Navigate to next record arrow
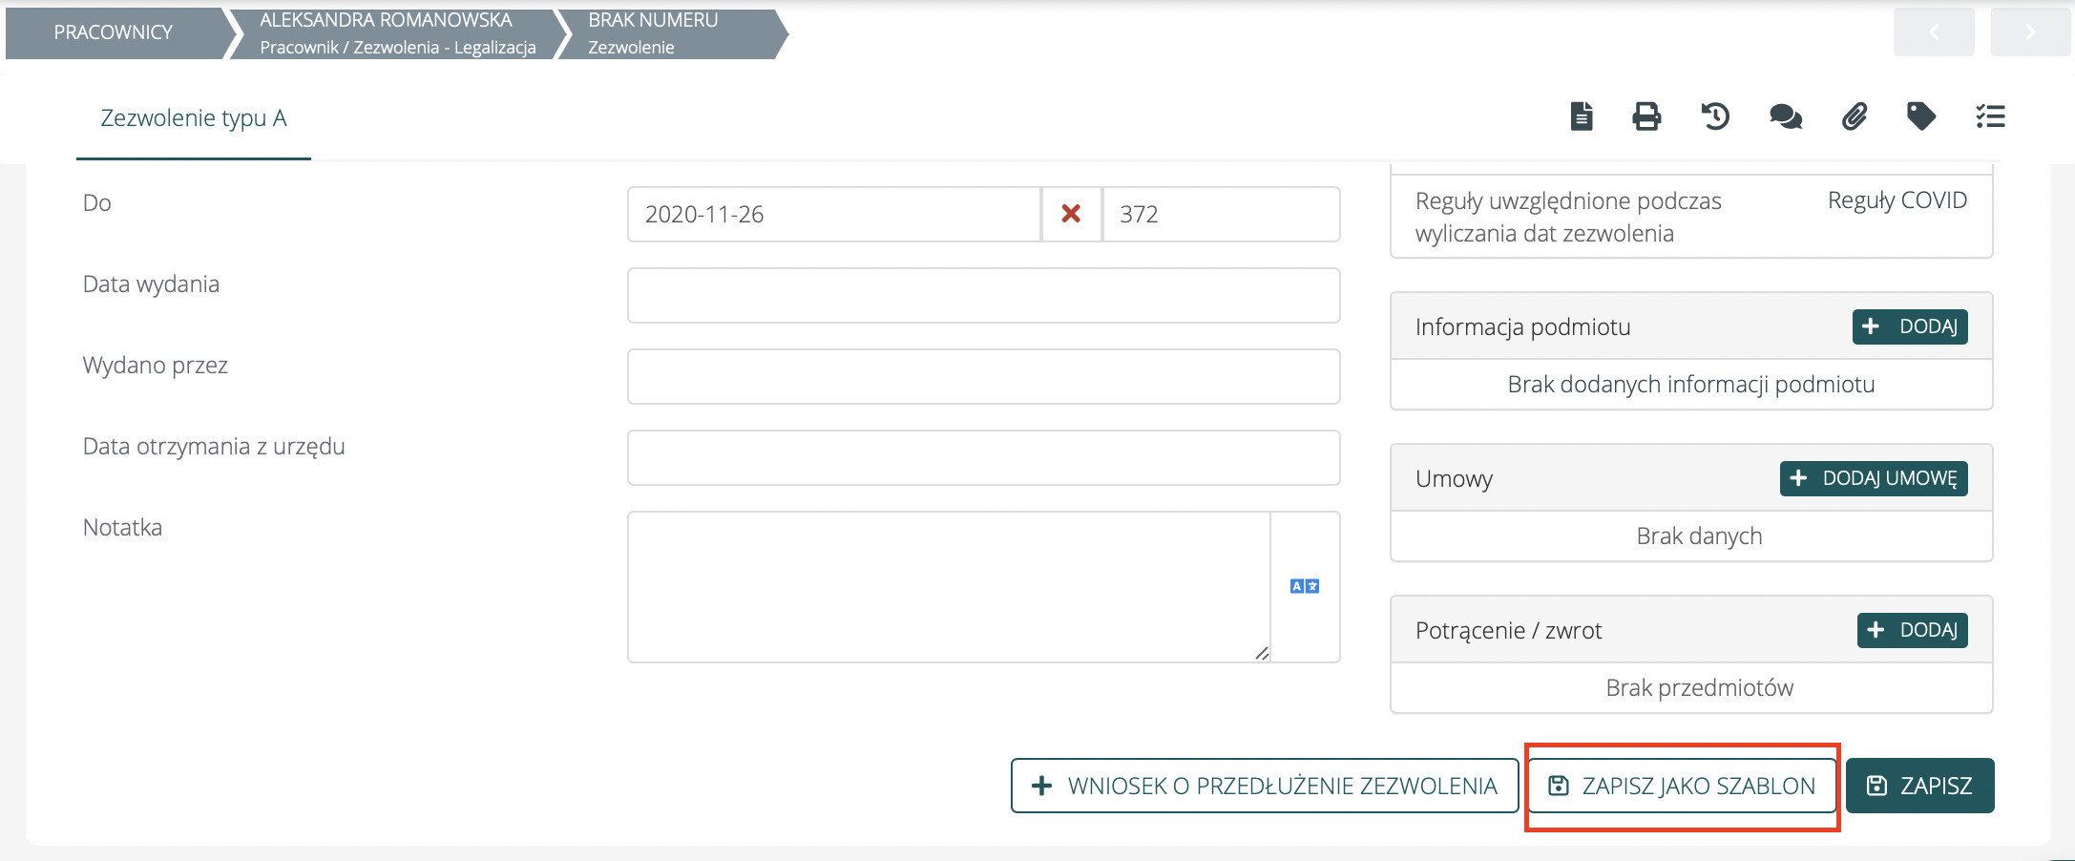 (2029, 32)
